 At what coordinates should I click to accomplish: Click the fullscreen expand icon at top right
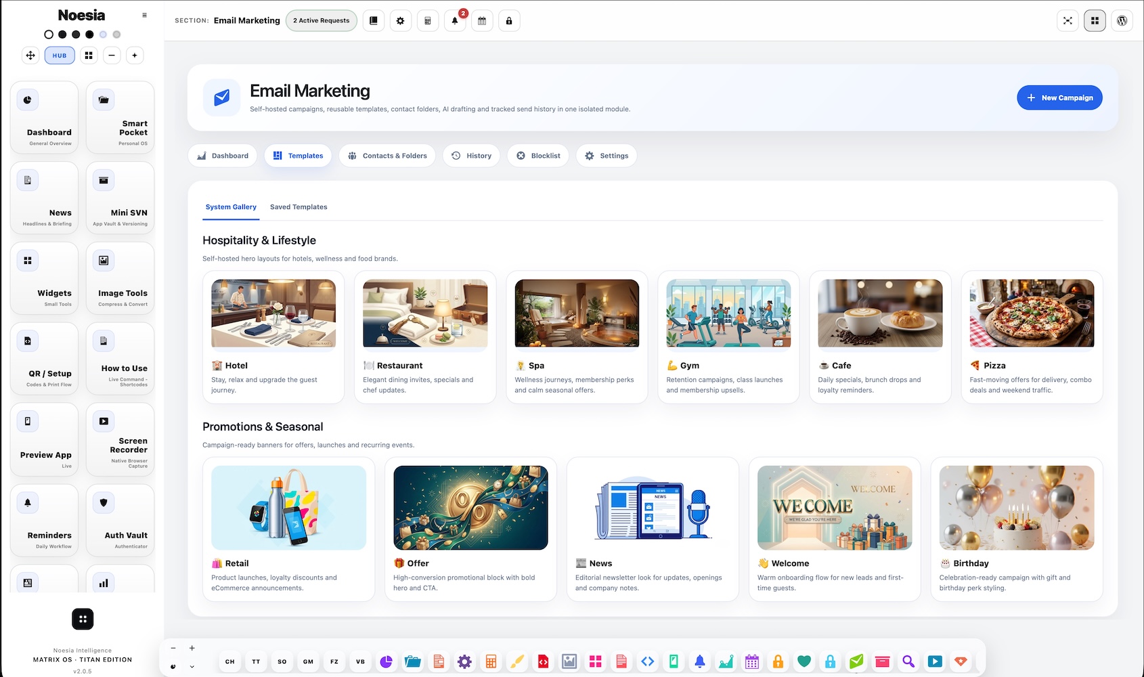1068,21
